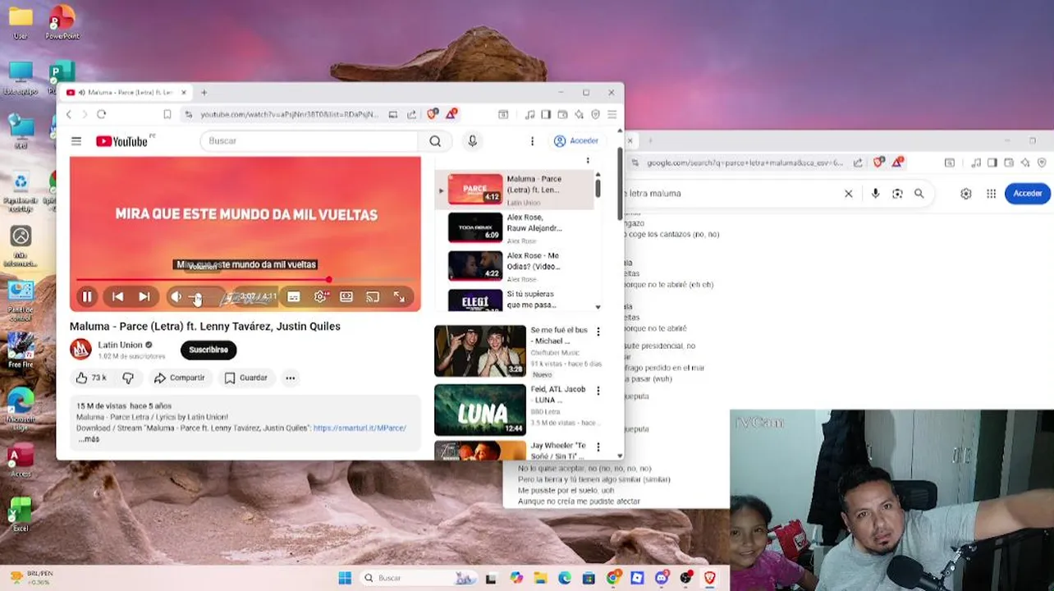Viewport: 1054px width, 591px height.
Task: Open the Latin Union channel avatar
Action: click(80, 349)
